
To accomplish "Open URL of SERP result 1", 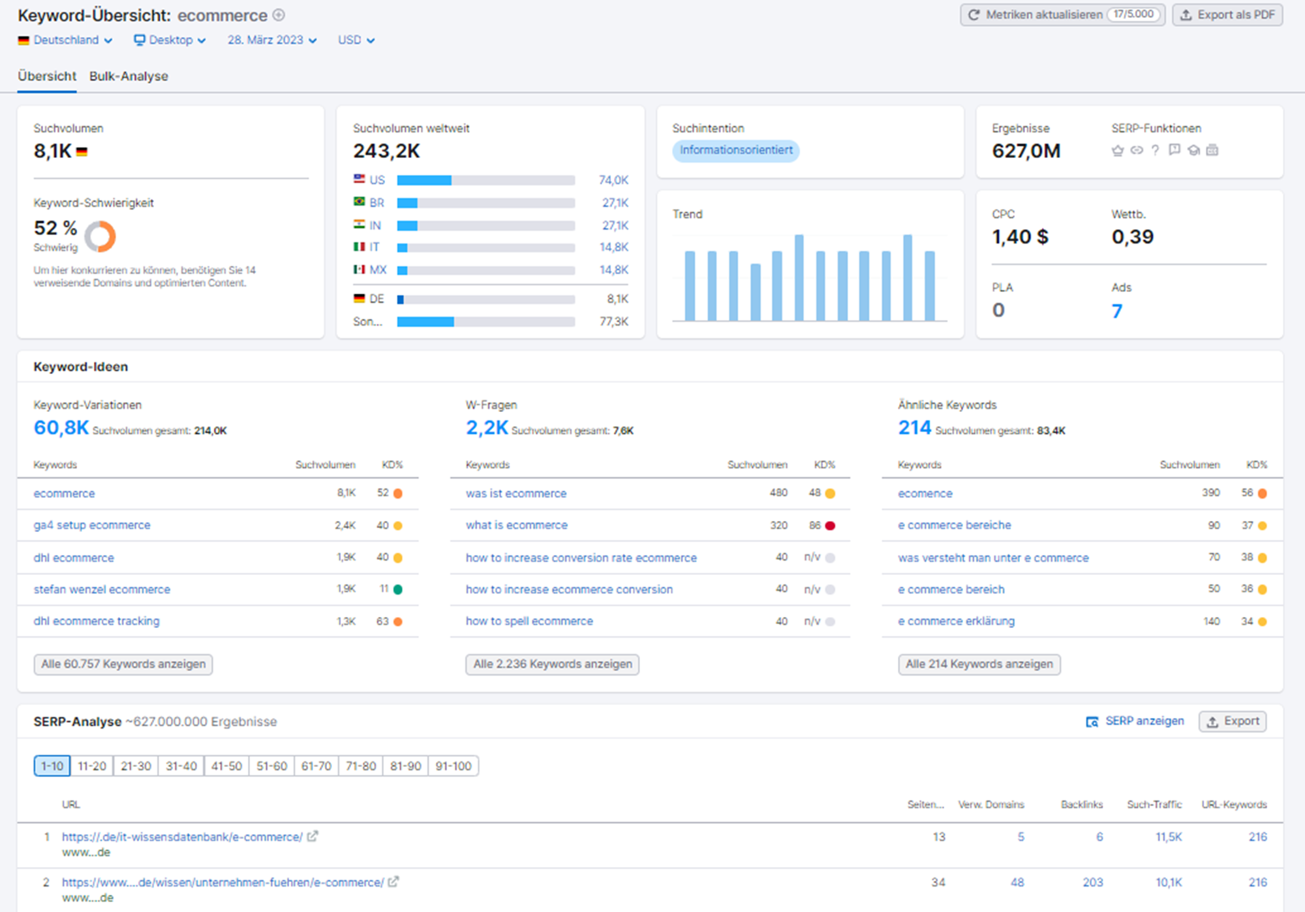I will [182, 837].
